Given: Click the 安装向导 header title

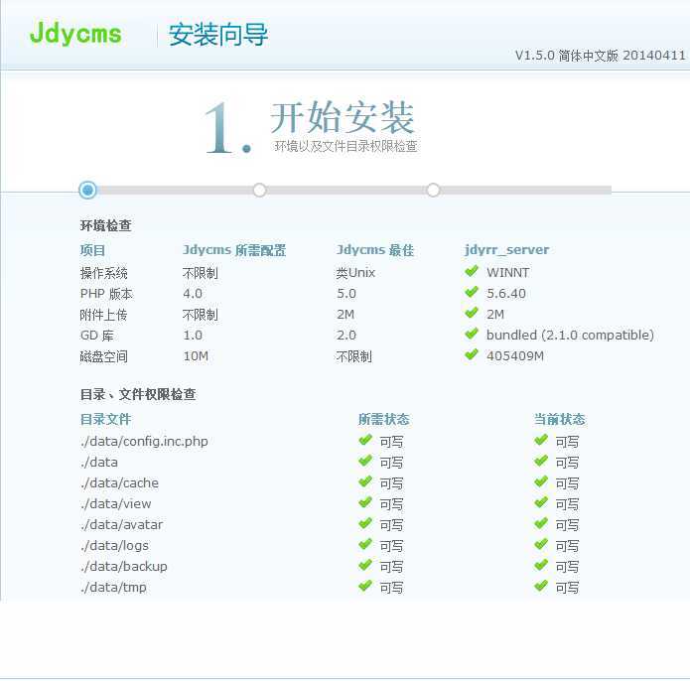Looking at the screenshot, I should tap(217, 35).
